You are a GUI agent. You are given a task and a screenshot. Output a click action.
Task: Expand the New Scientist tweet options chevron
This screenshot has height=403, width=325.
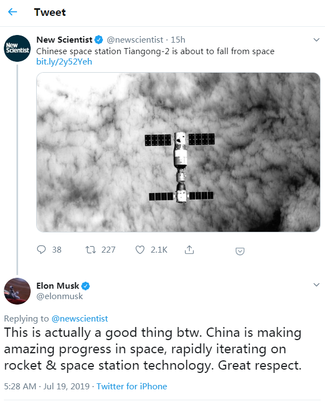316,40
